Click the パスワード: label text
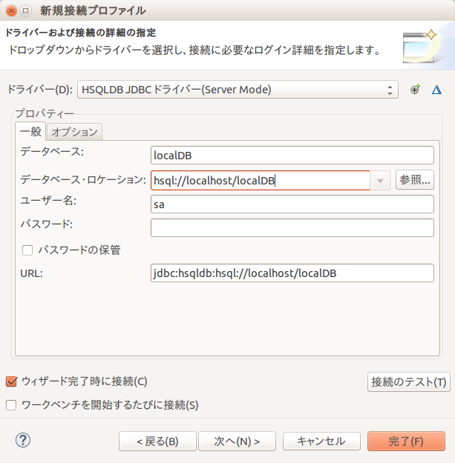The image size is (455, 463). 47,224
